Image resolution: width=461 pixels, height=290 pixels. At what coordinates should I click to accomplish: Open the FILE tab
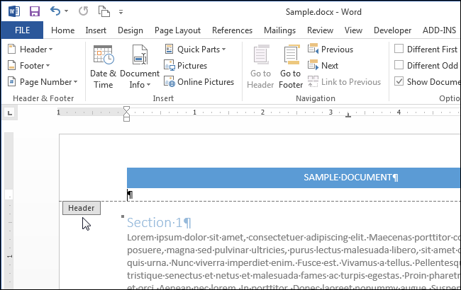coord(22,30)
